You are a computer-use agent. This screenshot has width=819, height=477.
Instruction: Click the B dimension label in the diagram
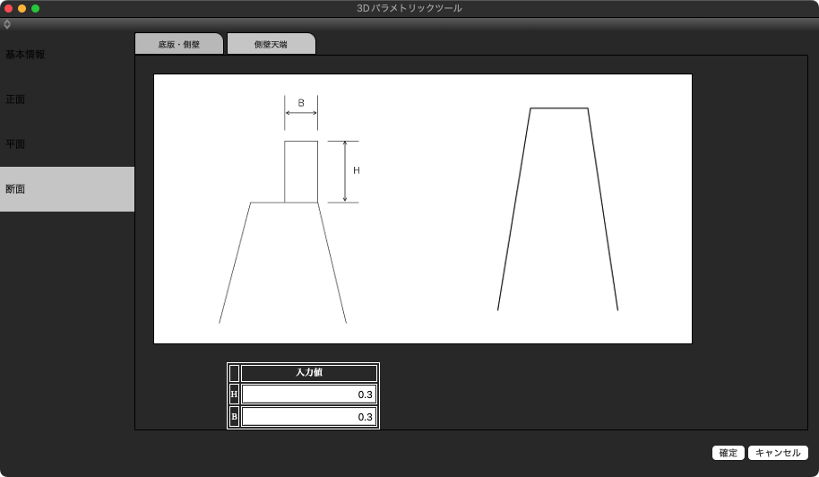(301, 103)
